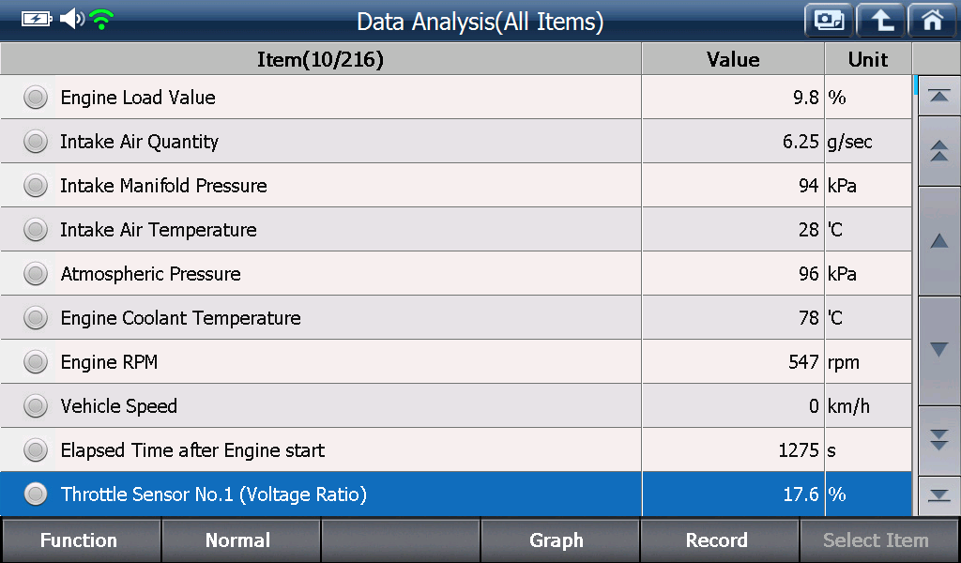
Task: Click the Item(10/216) column header
Action: 321,59
